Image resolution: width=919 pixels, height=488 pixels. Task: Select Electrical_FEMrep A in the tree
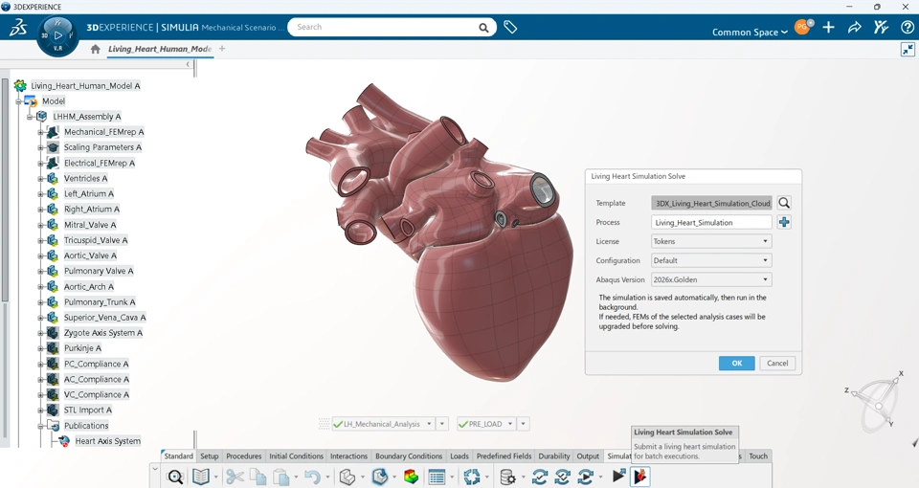(x=100, y=163)
